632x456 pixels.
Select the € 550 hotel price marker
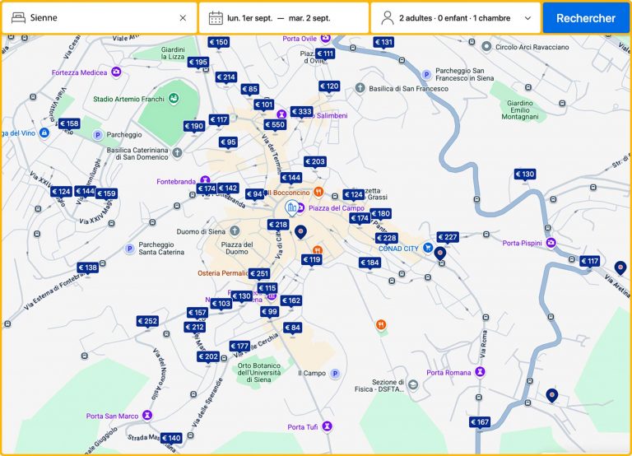coord(274,125)
